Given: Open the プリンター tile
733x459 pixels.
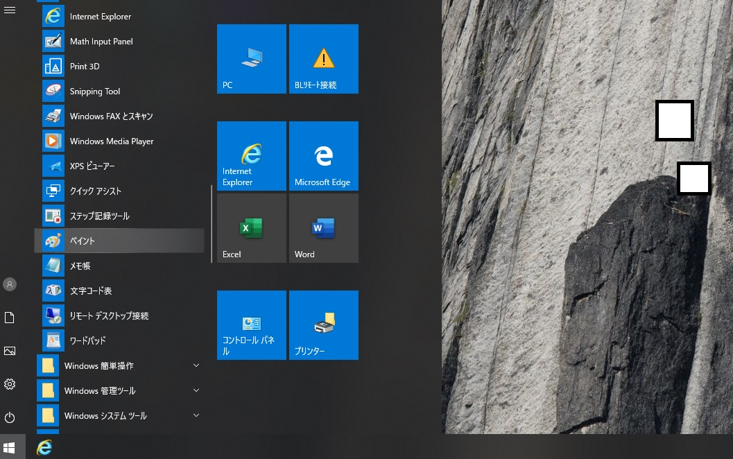Looking at the screenshot, I should click(x=323, y=325).
